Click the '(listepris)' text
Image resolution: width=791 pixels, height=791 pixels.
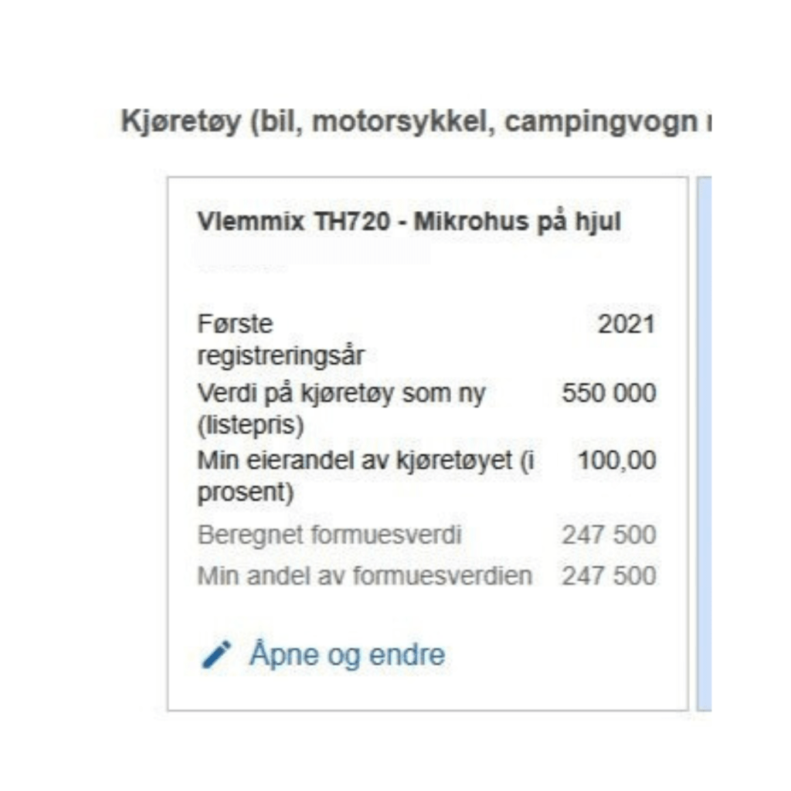(250, 426)
